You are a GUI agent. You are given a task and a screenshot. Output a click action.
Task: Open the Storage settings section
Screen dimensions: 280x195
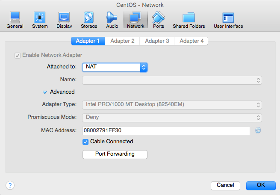coord(89,20)
